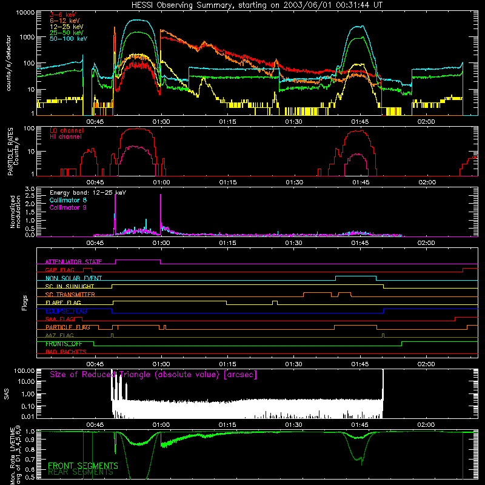485x485 pixels.
Task: Click the Size of Reduced Triangle label
Action: click(x=153, y=375)
